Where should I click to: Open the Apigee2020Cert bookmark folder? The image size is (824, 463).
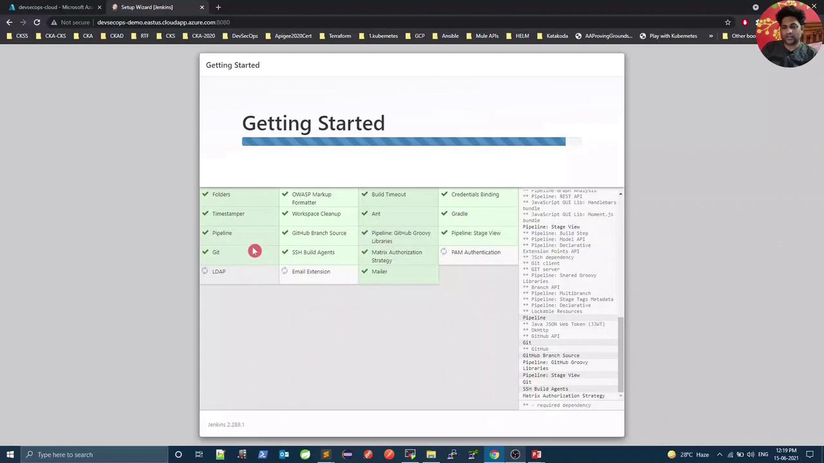click(x=288, y=36)
